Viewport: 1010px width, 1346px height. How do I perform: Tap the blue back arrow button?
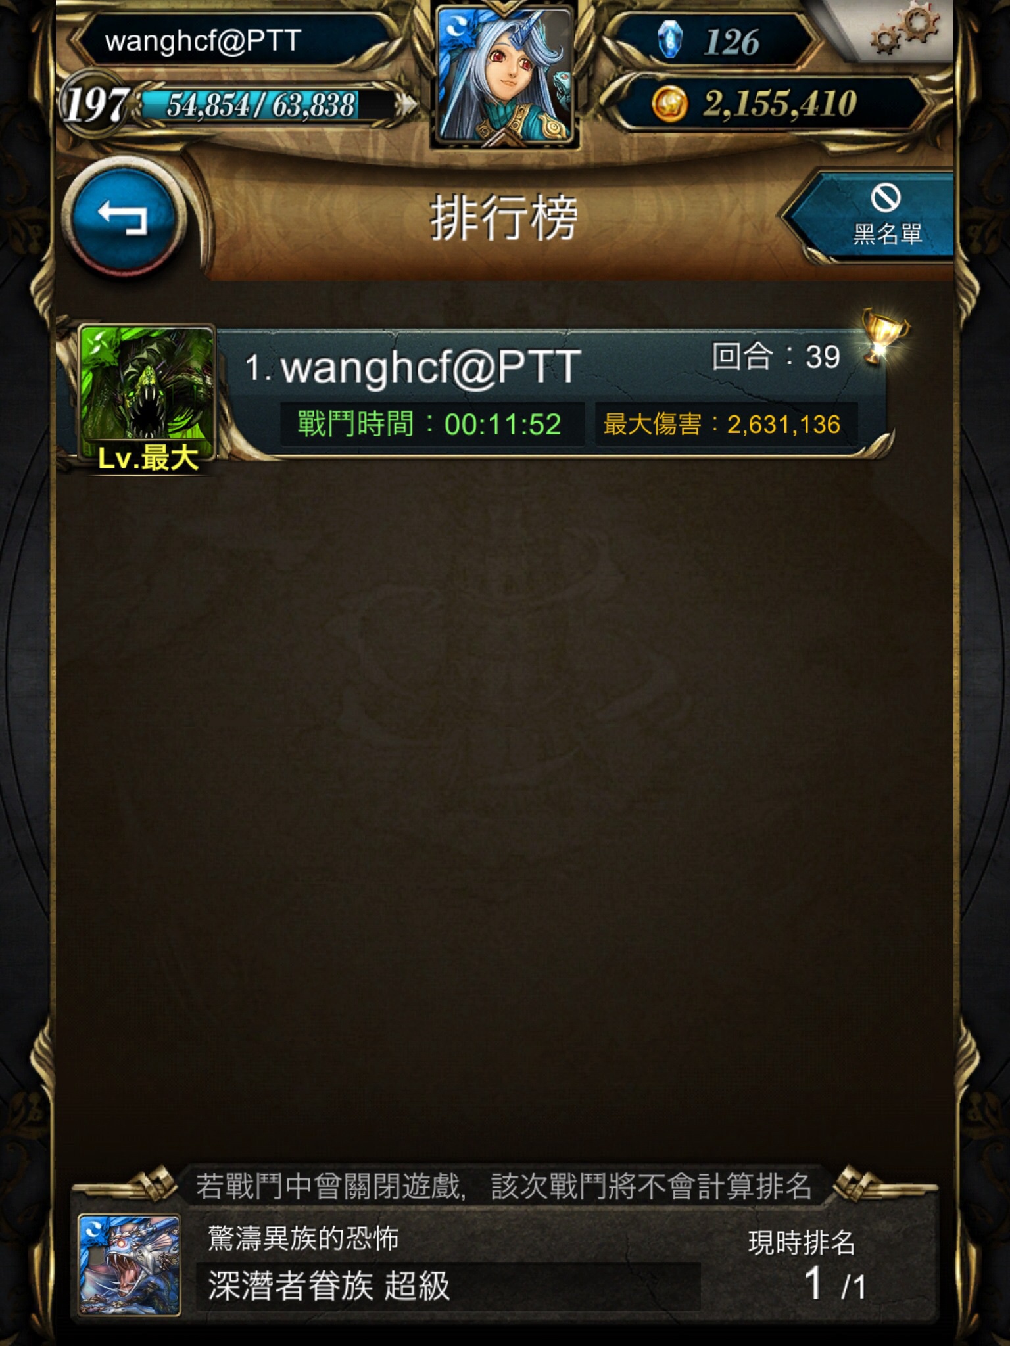click(123, 217)
